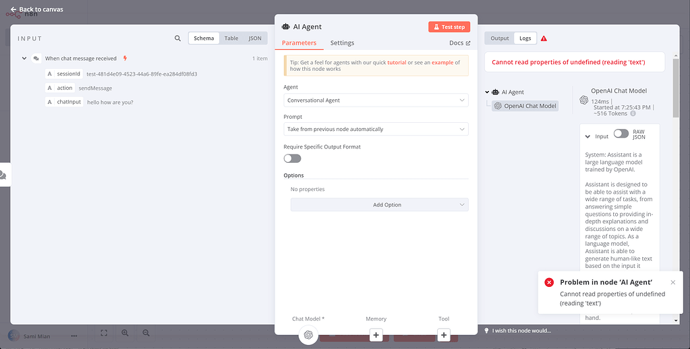Toggle RAW JSON switch on
Screen dimensions: 690x349
pos(621,134)
